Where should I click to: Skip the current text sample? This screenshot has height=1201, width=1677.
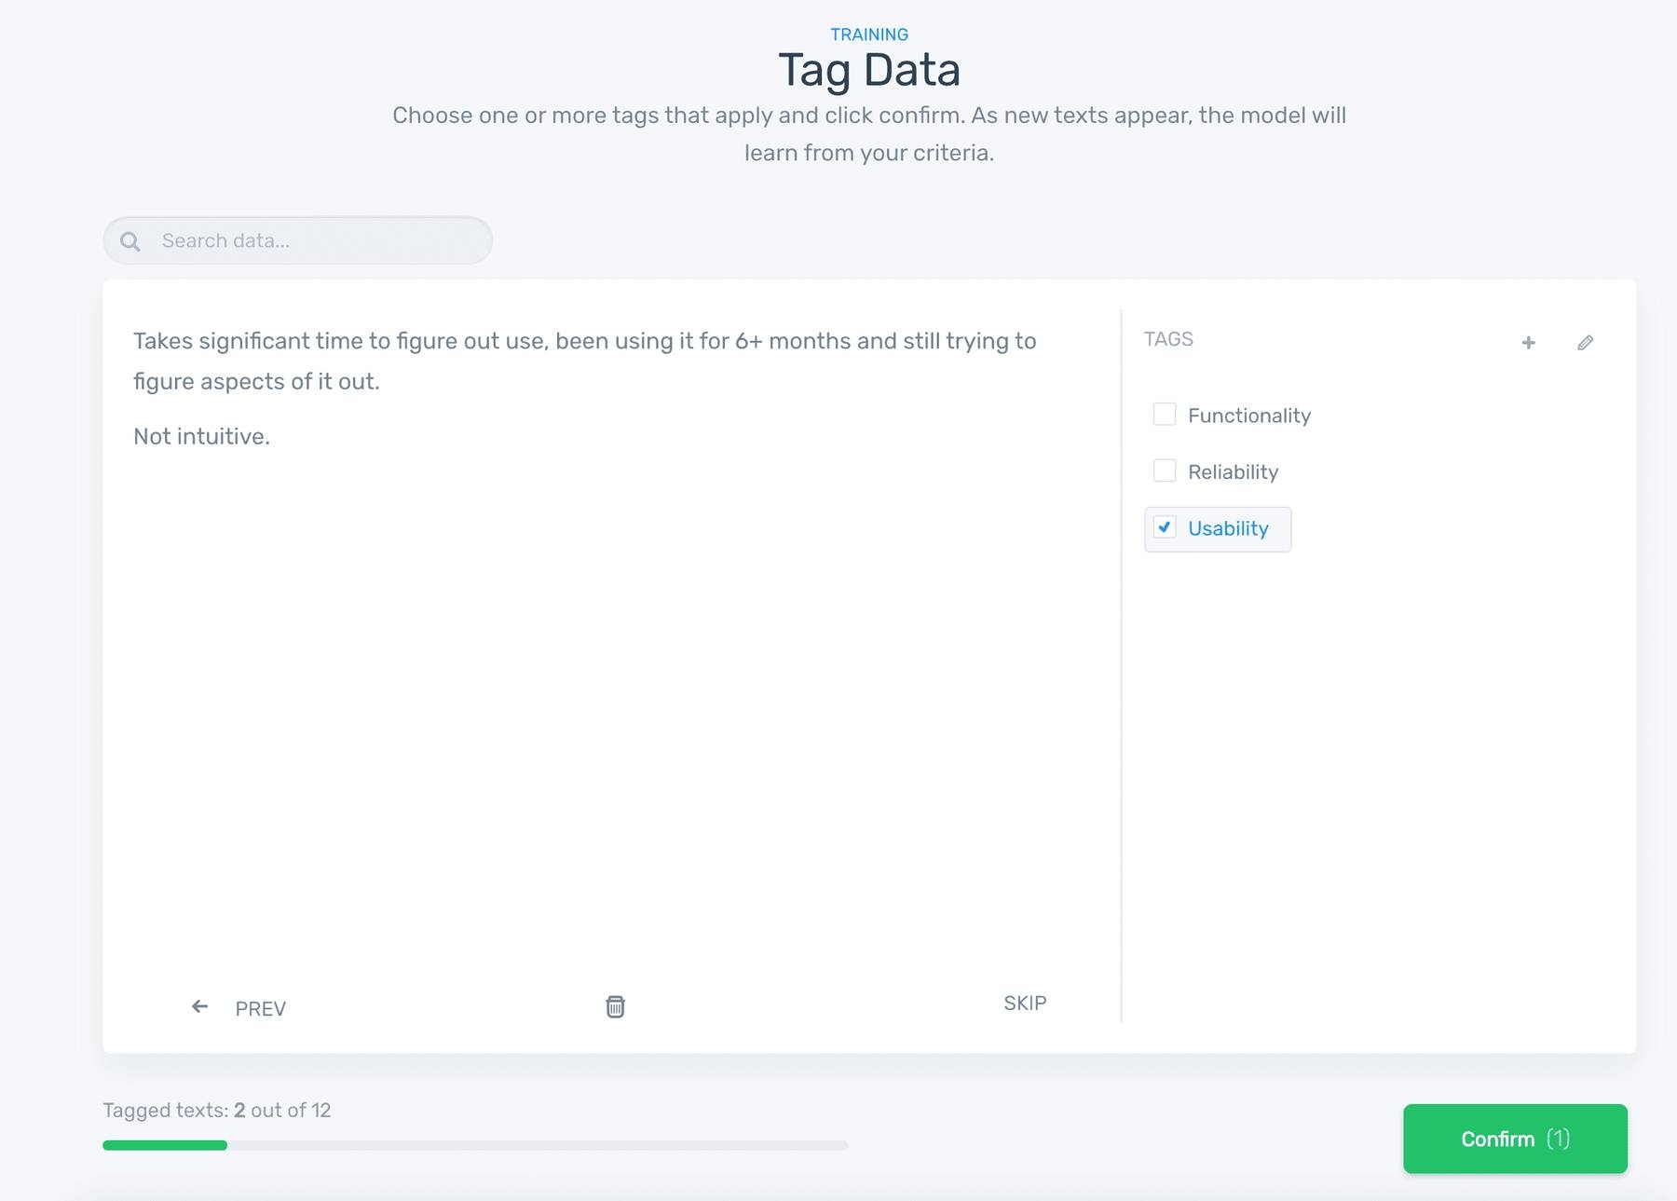point(1025,1003)
